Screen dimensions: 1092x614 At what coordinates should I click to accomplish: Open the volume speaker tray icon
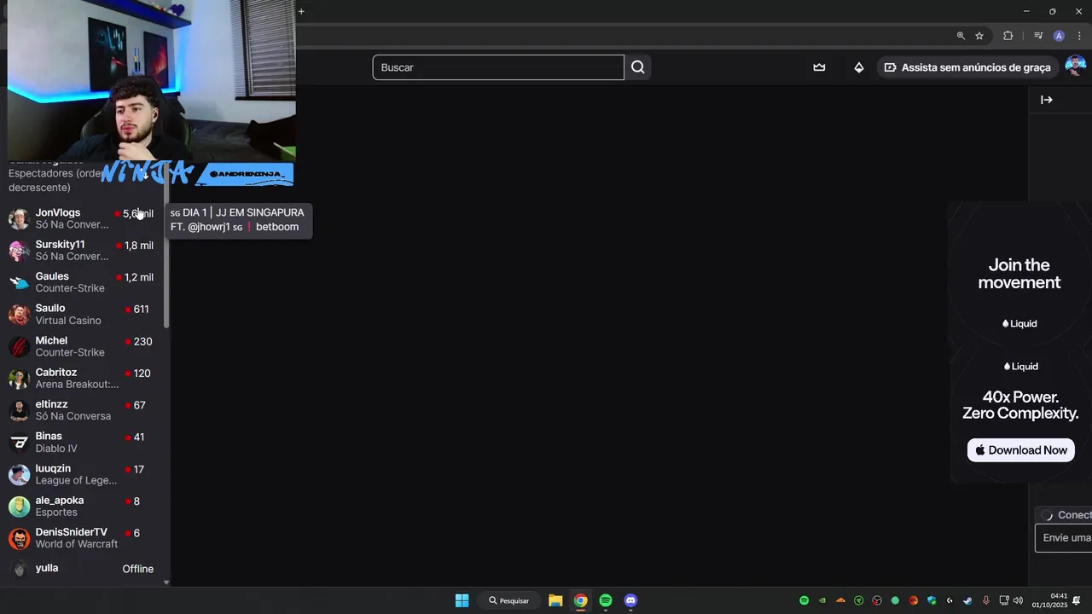click(1017, 600)
